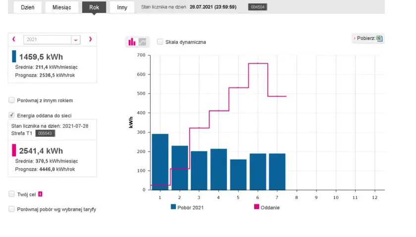The height and width of the screenshot is (237, 416).
Task: Click Pobierz export to Excel icon
Action: coord(379,39)
